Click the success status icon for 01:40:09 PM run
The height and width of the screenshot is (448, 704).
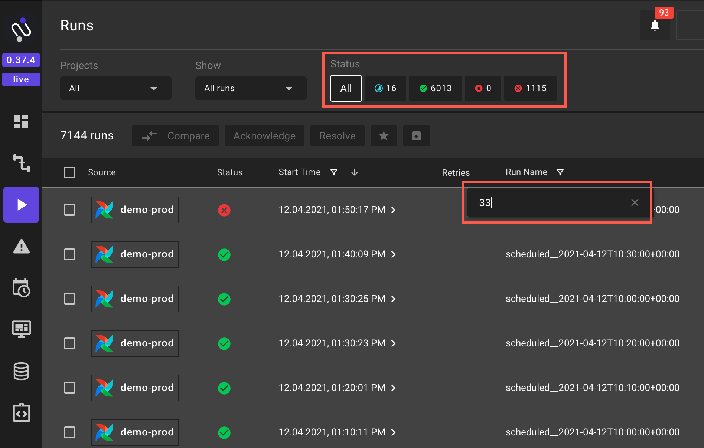(224, 254)
